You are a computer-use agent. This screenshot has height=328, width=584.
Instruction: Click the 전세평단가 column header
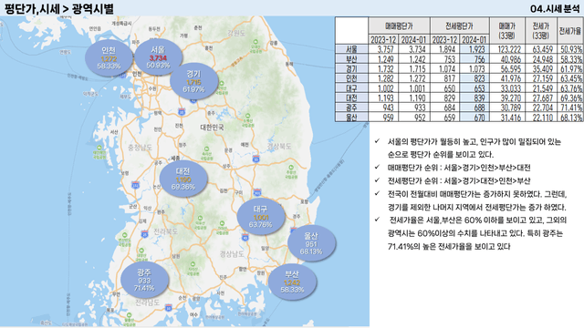coord(460,26)
